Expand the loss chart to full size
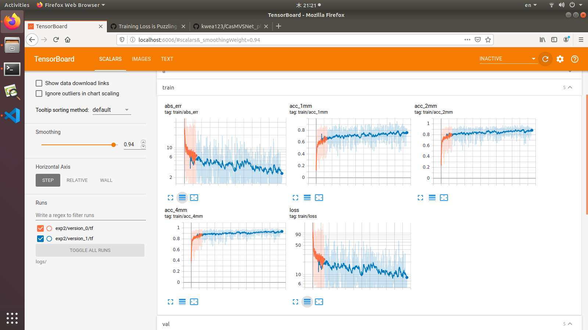The image size is (588, 330). tap(295, 302)
